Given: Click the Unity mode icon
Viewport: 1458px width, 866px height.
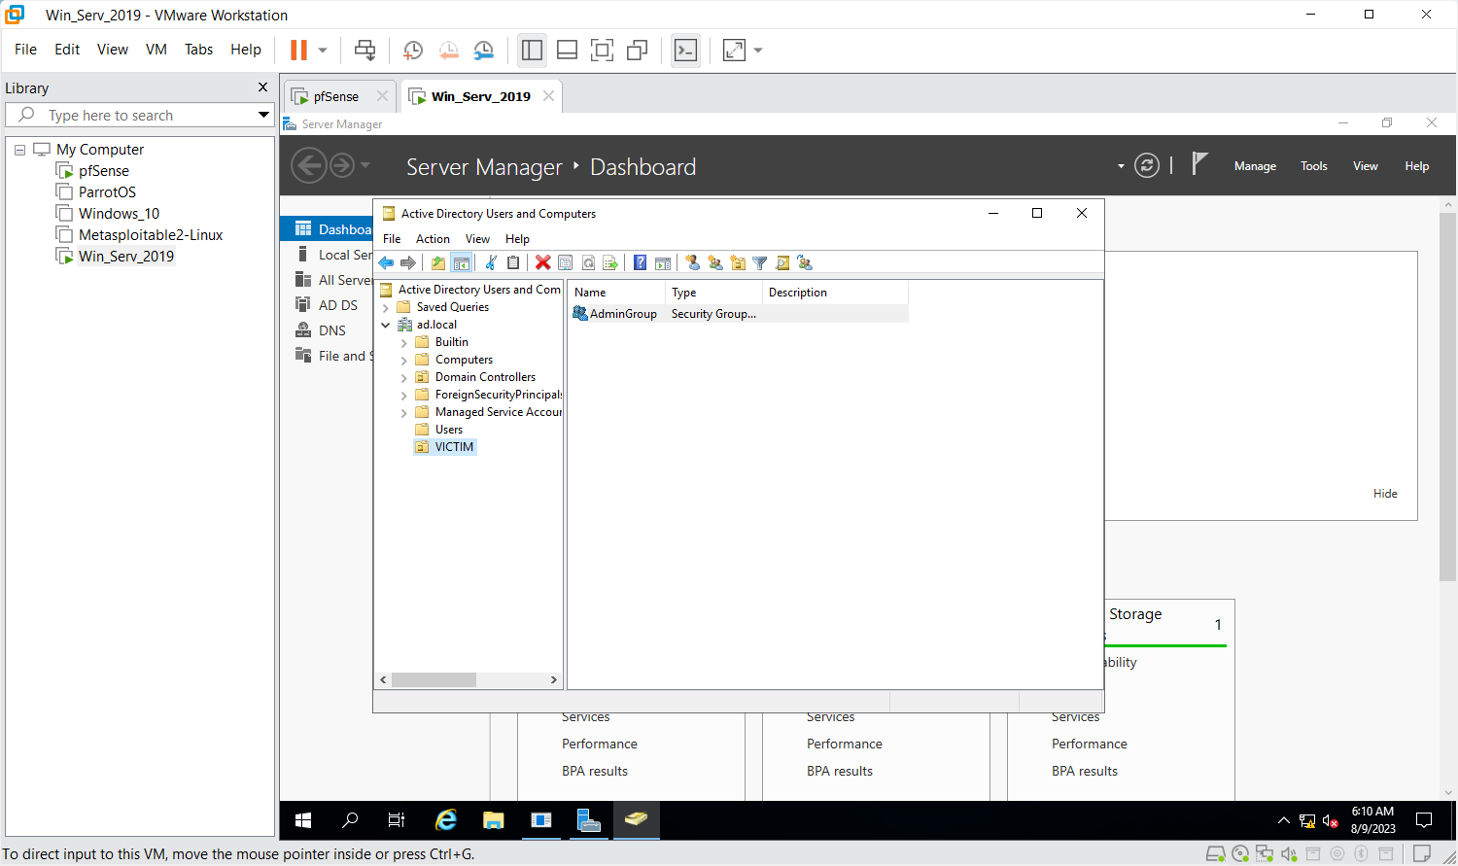Looking at the screenshot, I should tap(637, 51).
